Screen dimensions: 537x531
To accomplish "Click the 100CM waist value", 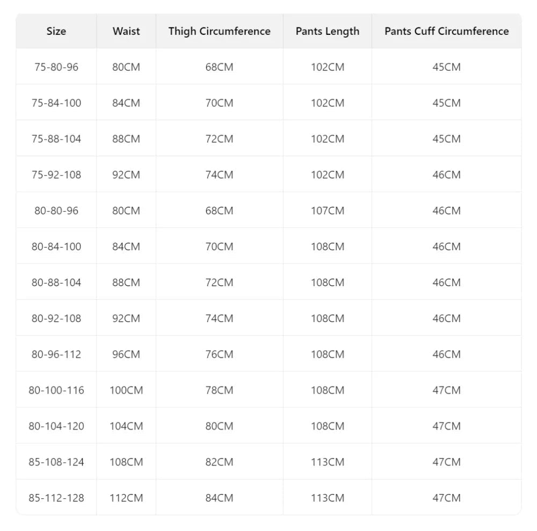I will click(126, 390).
